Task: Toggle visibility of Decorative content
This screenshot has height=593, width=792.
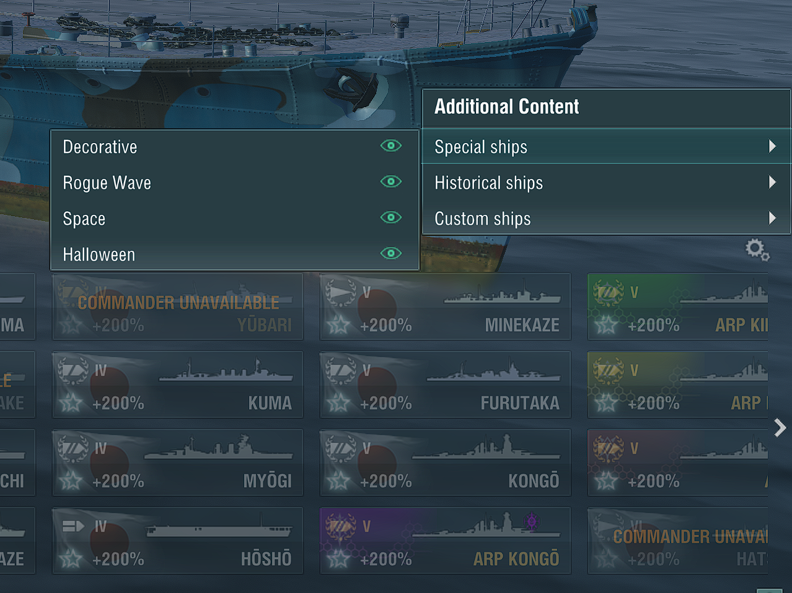Action: [390, 145]
